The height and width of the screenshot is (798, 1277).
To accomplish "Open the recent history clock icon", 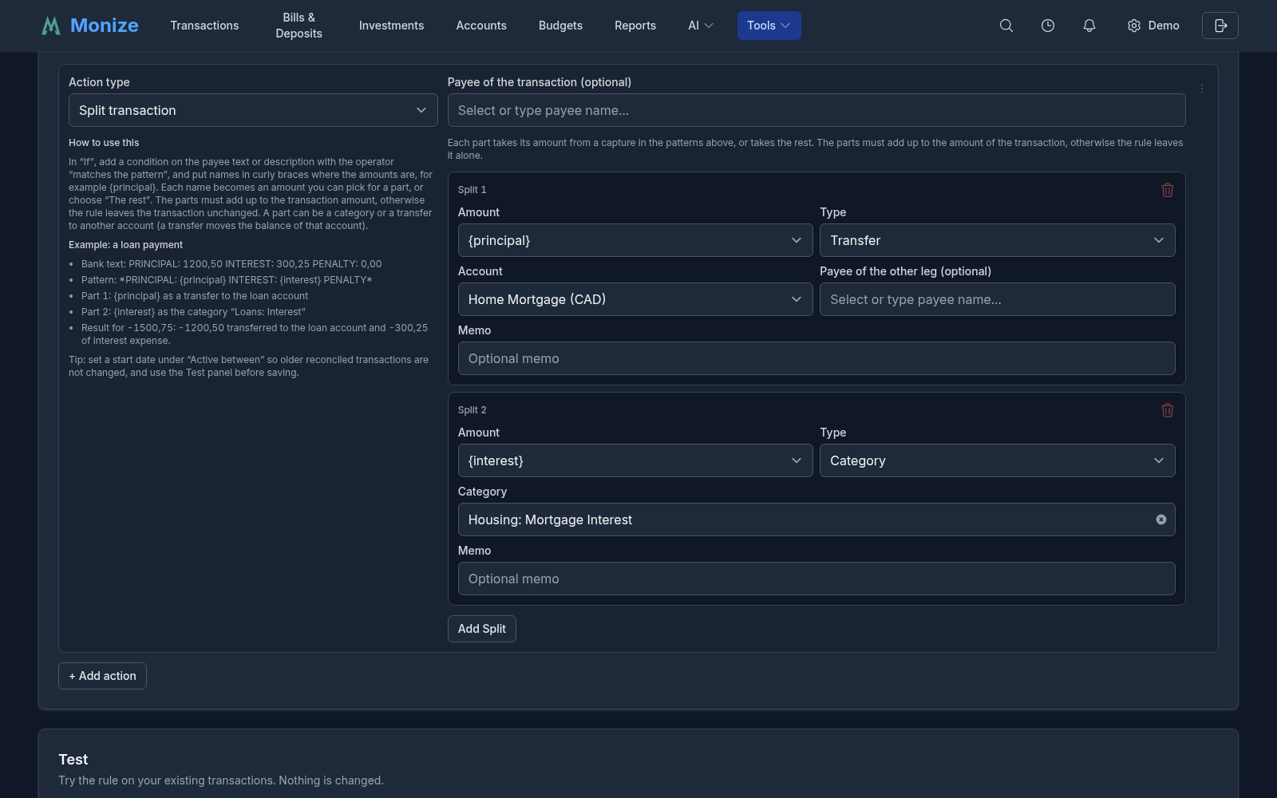I will tap(1048, 26).
